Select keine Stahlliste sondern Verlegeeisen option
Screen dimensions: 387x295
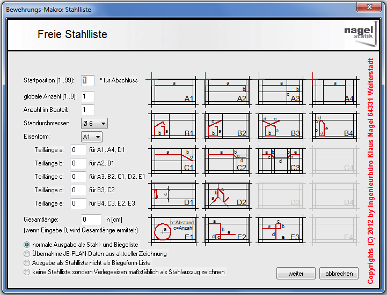click(x=27, y=272)
